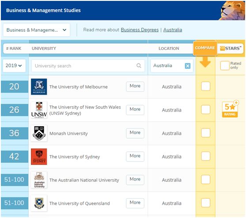The height and width of the screenshot is (218, 246).
Task: Tick the compare checkbox for UNSW Sydney
Action: [205, 109]
